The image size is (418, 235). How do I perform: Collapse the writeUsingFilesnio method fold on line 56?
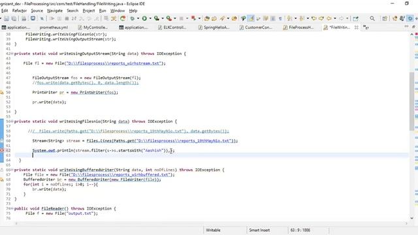click(x=12, y=121)
